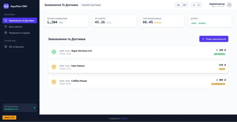Click the Scaleable Layer Ready badge
The width and height of the screenshot is (237, 122).
click(x=91, y=5)
